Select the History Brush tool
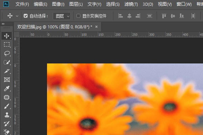 7,124
